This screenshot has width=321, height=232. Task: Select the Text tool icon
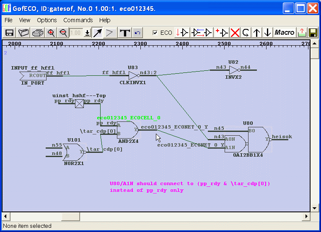coord(124,33)
